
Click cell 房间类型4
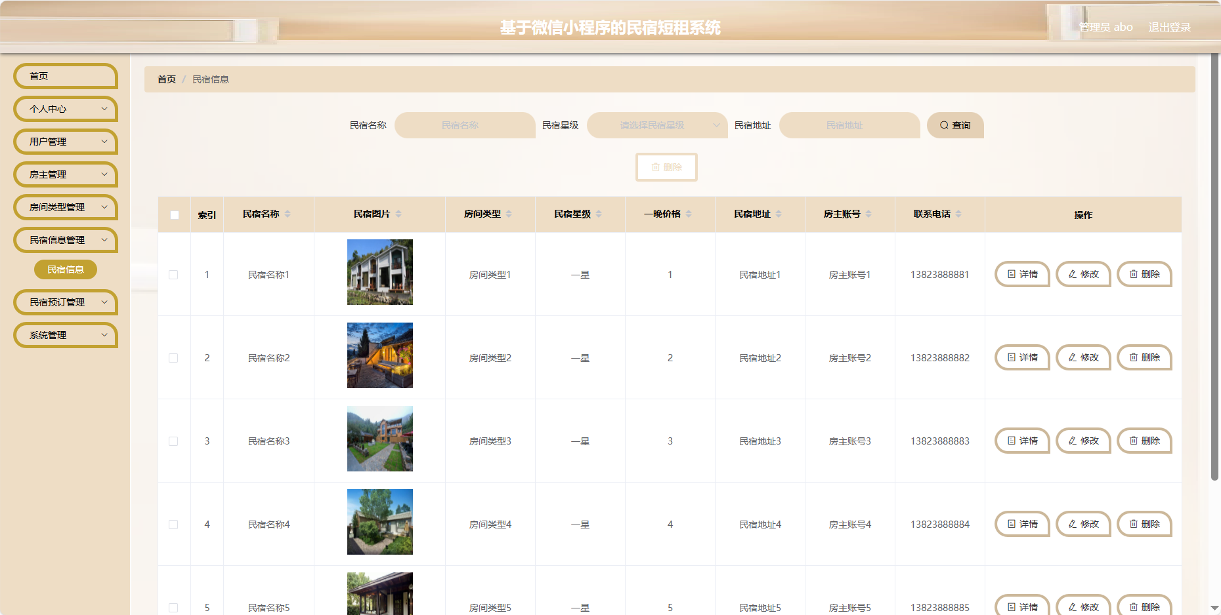[490, 525]
